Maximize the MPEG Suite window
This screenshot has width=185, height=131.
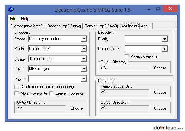[158, 8]
